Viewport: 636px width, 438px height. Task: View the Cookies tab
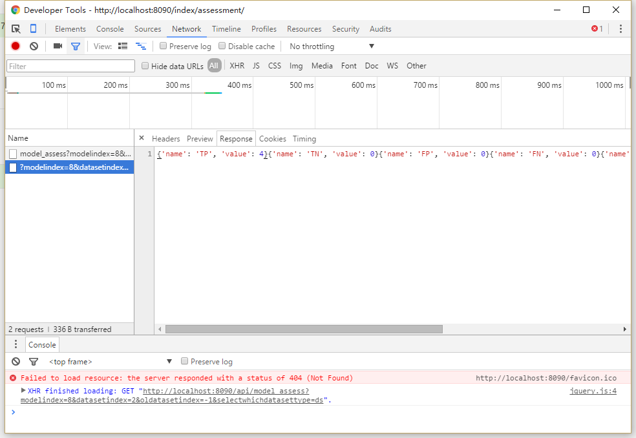(273, 139)
